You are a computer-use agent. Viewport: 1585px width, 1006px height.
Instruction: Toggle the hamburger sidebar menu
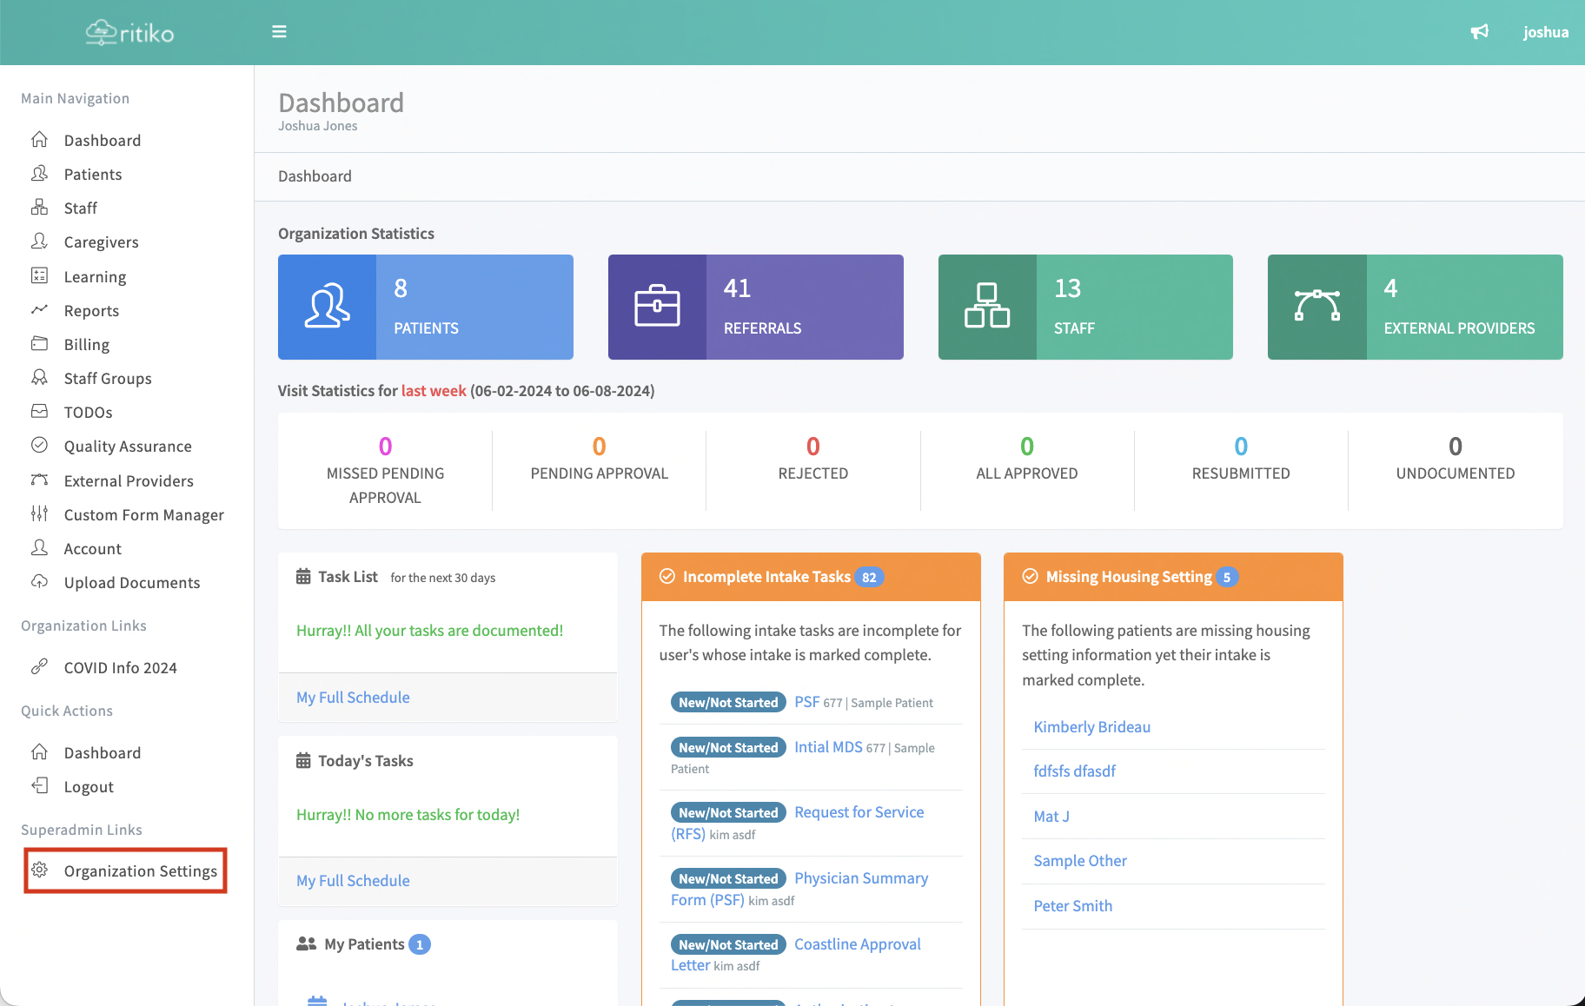click(x=279, y=32)
